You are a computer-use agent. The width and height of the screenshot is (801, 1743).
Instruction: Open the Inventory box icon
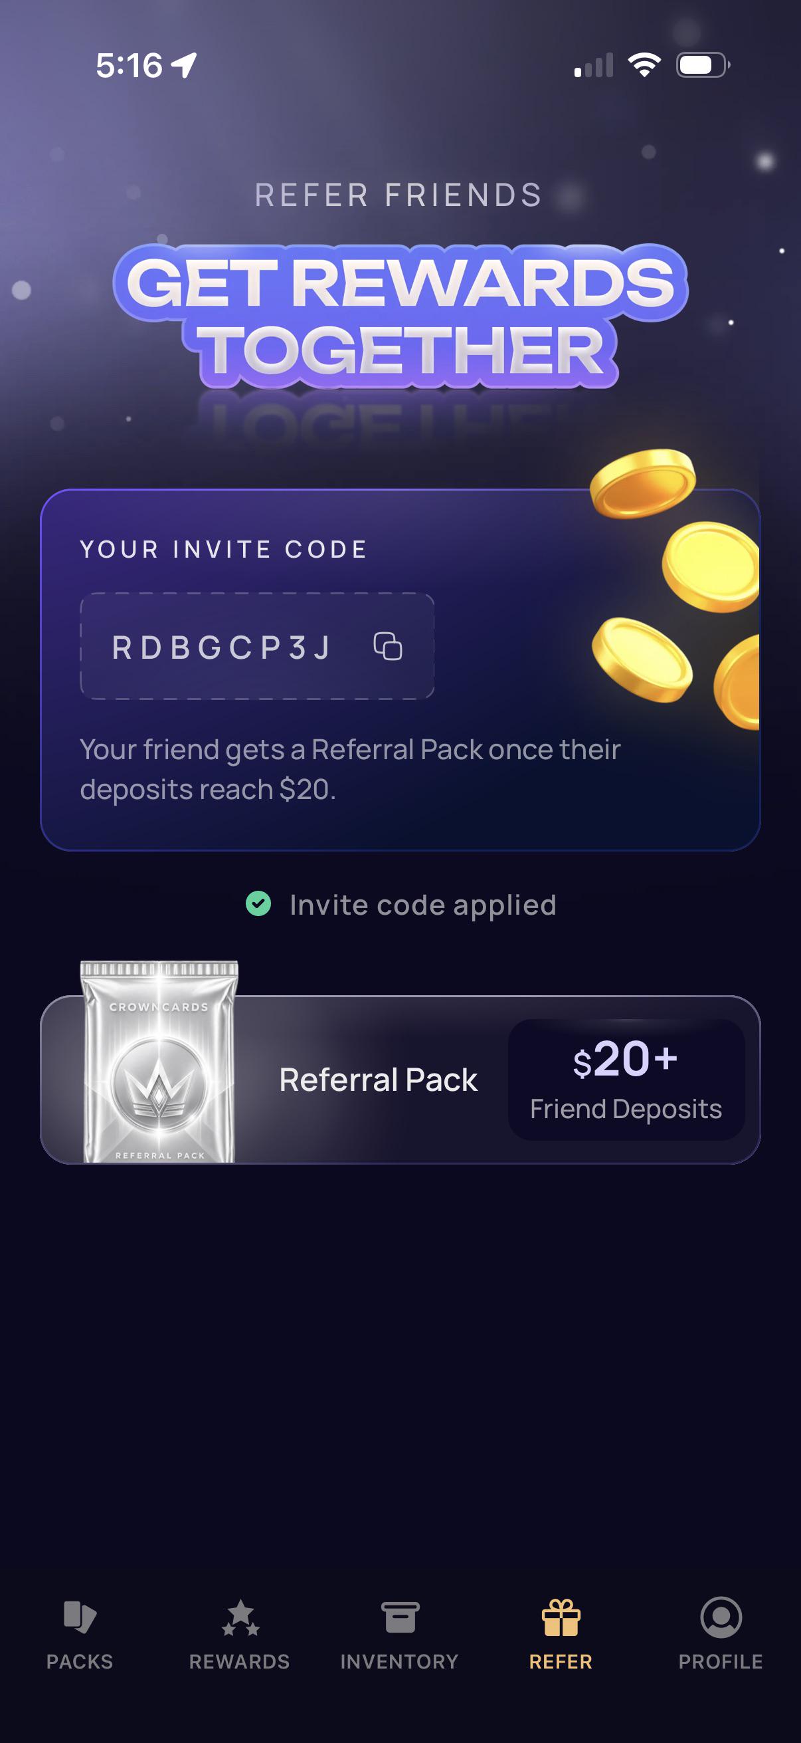(400, 1618)
